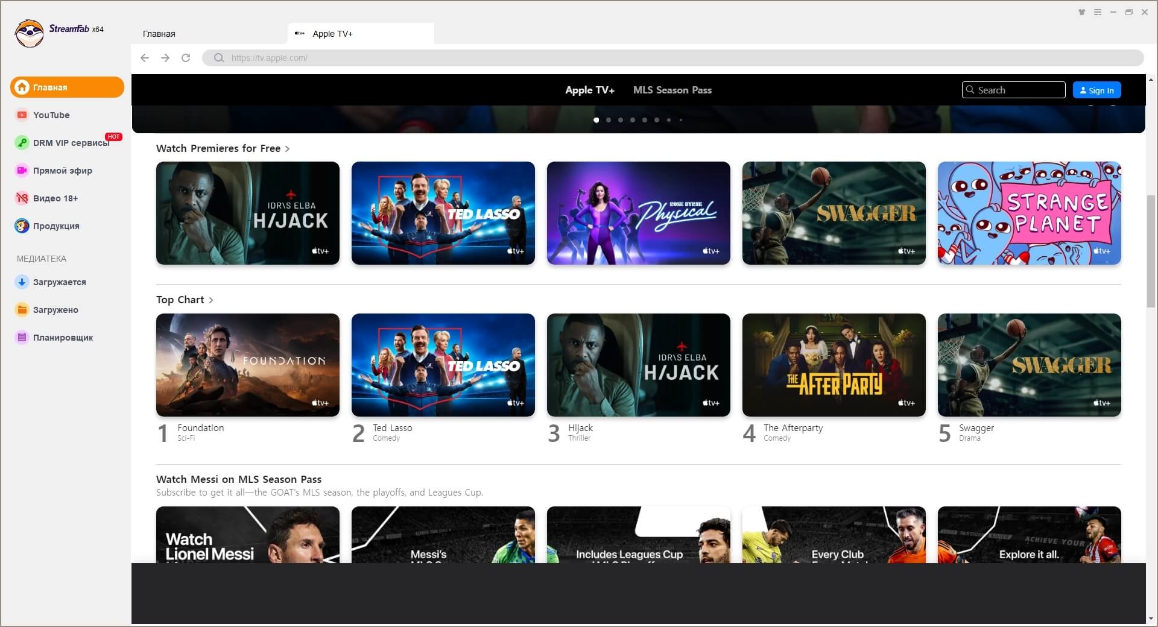Open Видео 18+ sidebar icon

[x=22, y=198]
